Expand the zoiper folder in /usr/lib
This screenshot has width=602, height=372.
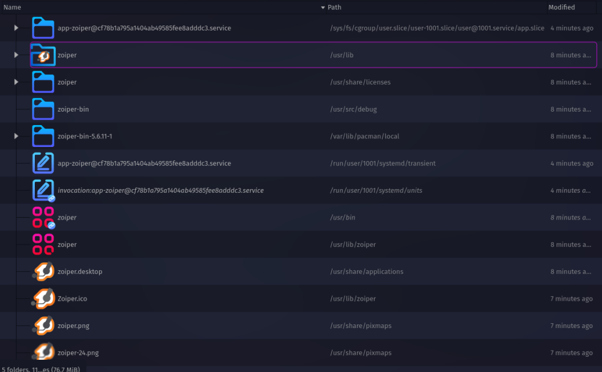click(17, 55)
